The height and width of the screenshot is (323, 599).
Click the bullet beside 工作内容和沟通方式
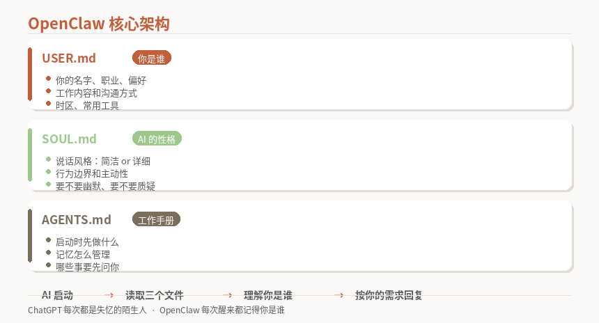(49, 91)
